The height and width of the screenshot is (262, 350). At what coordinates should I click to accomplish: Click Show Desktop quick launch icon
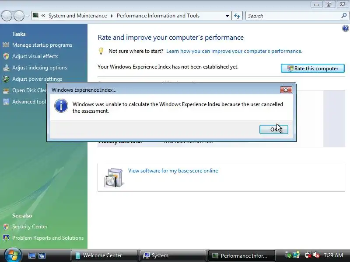(31, 255)
